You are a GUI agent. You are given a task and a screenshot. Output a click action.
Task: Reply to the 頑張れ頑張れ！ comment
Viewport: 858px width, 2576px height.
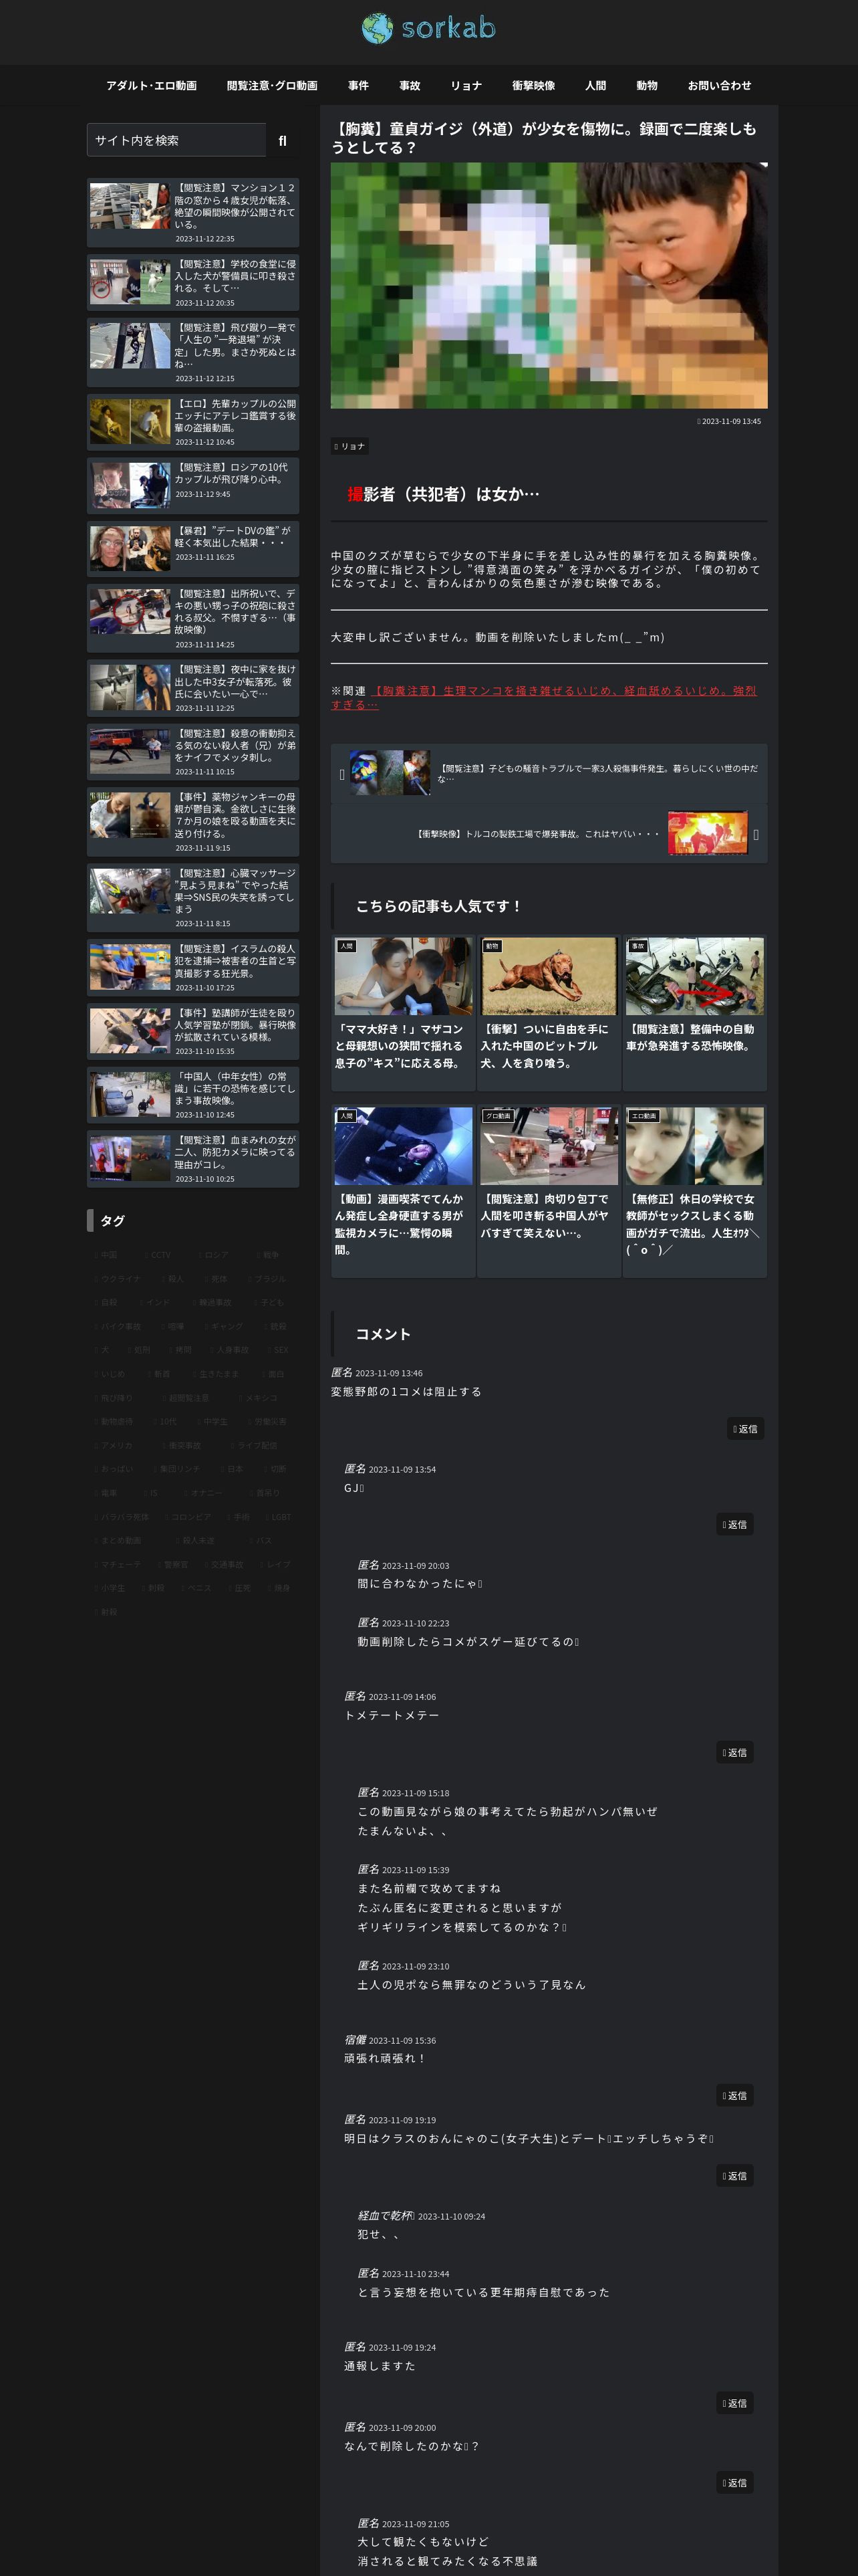point(734,2095)
